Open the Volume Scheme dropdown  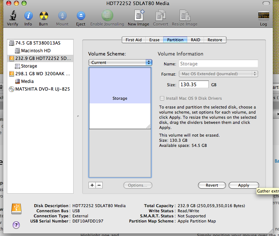coord(120,62)
